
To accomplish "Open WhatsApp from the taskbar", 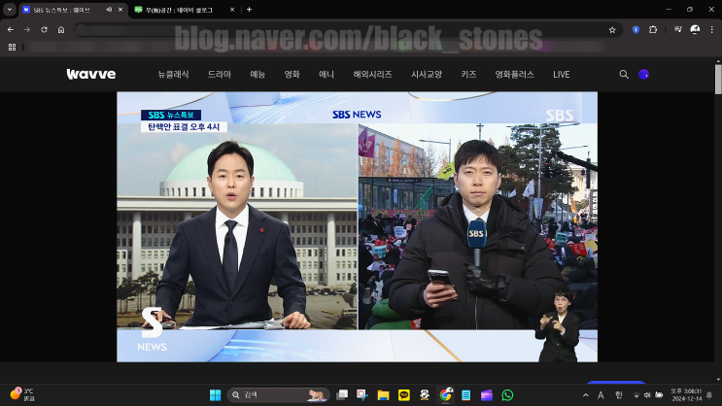I will [507, 395].
